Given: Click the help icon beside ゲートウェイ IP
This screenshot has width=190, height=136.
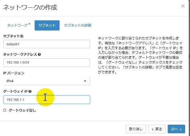Looking at the screenshot, I should click(30, 91).
